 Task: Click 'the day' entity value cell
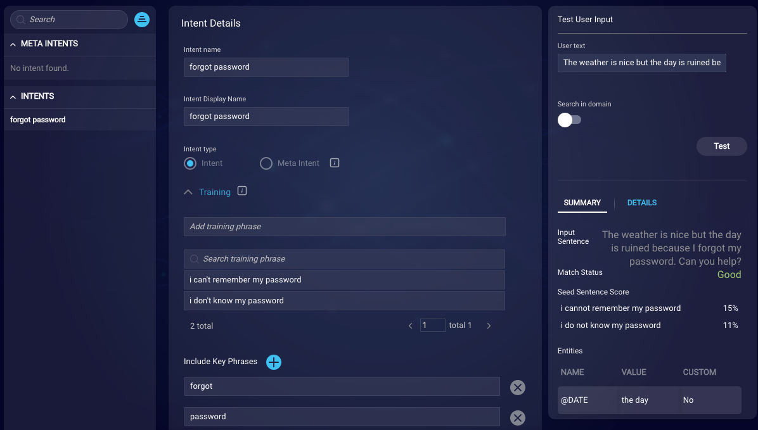(634, 400)
